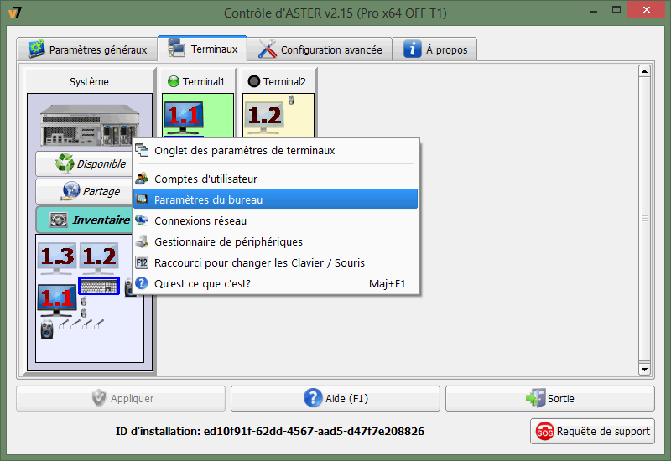Click the Terminal1 header with green indicator
This screenshot has height=461, width=671.
tap(197, 81)
